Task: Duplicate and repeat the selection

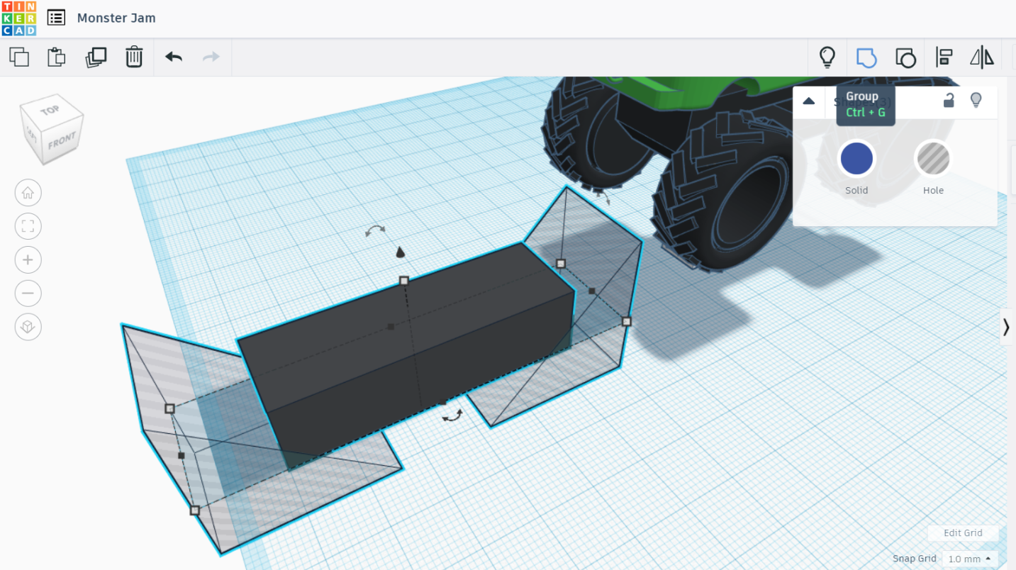Action: (96, 57)
